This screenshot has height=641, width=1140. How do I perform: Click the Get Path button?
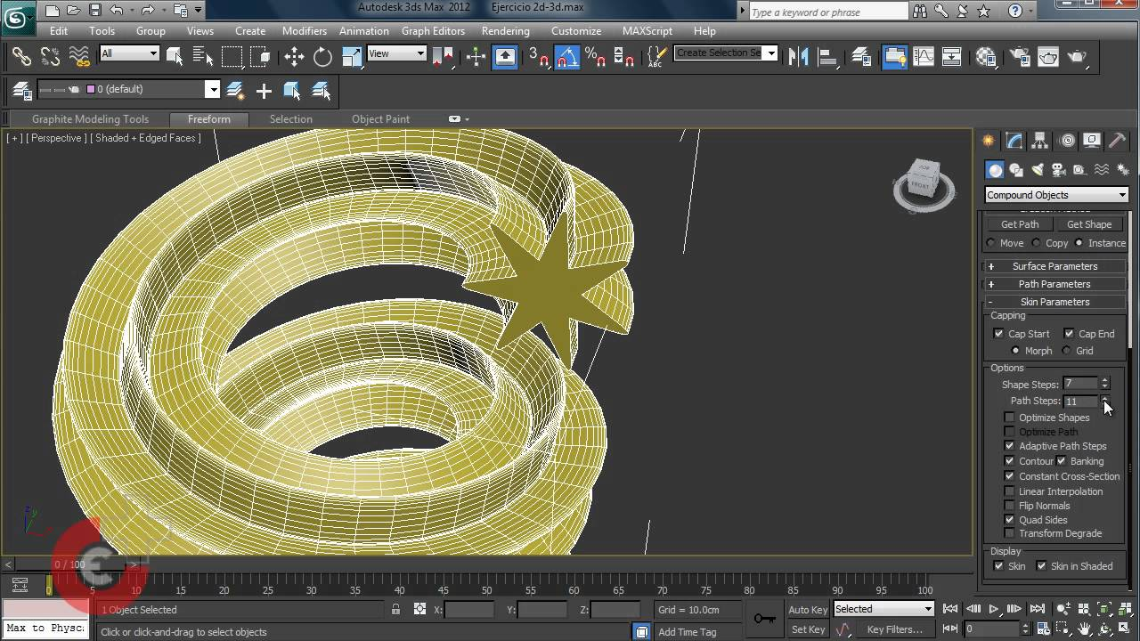tap(1019, 223)
